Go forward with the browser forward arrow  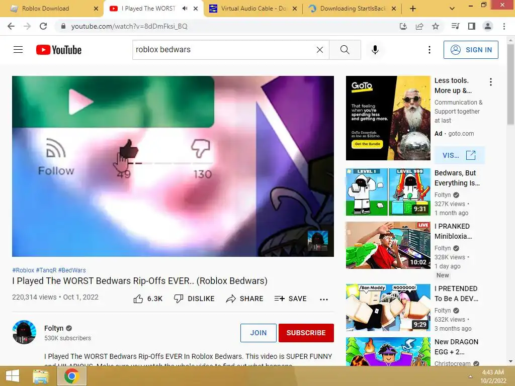coord(27,26)
